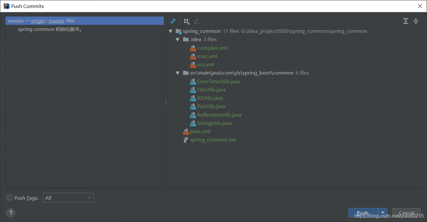Image resolution: width=427 pixels, height=222 pixels.
Task: Collapse the .idea folder node
Action: tap(178, 39)
